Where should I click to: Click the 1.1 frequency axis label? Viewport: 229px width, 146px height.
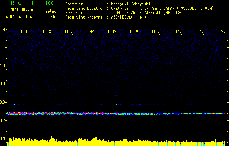pos(3,47)
